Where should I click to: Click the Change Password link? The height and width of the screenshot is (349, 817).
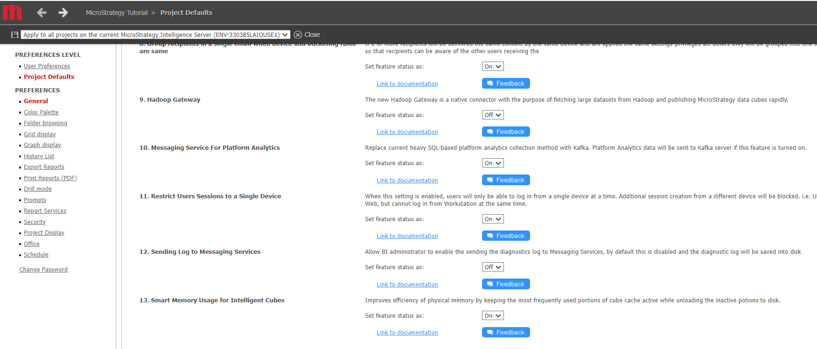(x=43, y=270)
